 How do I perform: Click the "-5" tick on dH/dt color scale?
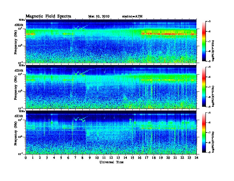click(x=209, y=22)
